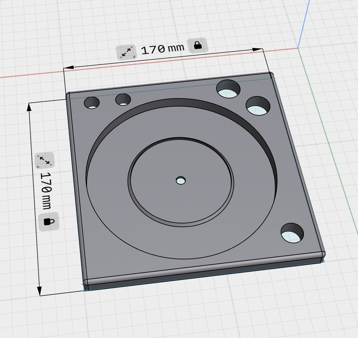Select the small center hole of the plate

pyautogui.click(x=181, y=180)
